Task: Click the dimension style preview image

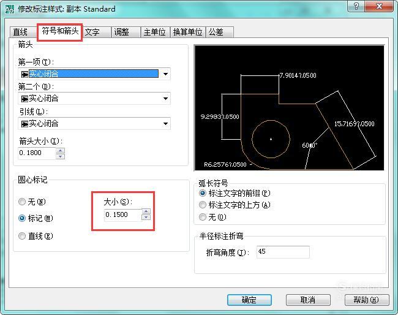Action: 289,108
